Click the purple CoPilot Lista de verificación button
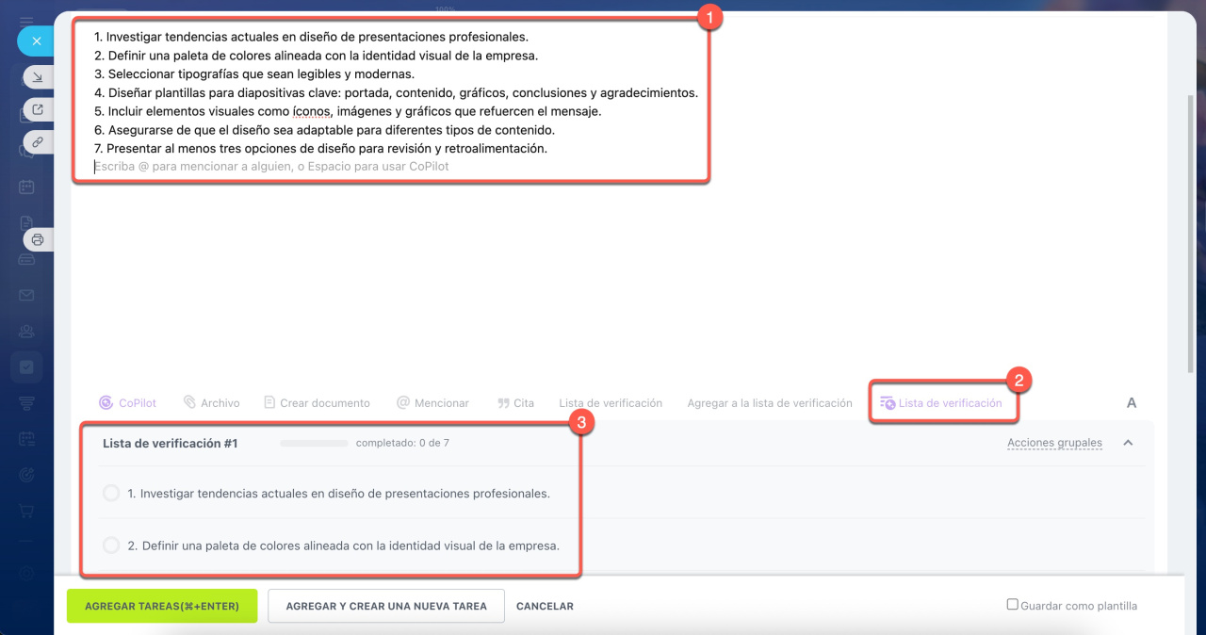The width and height of the screenshot is (1206, 635). (942, 403)
